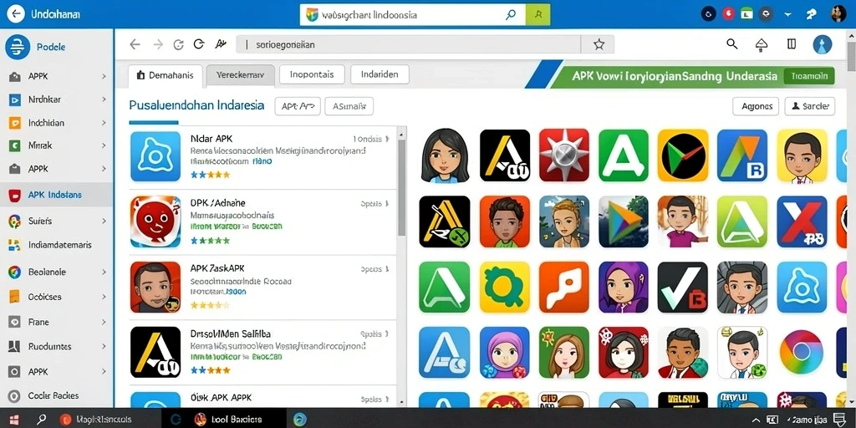Click the bookmark star beside the address bar
856x428 pixels.
click(x=599, y=45)
